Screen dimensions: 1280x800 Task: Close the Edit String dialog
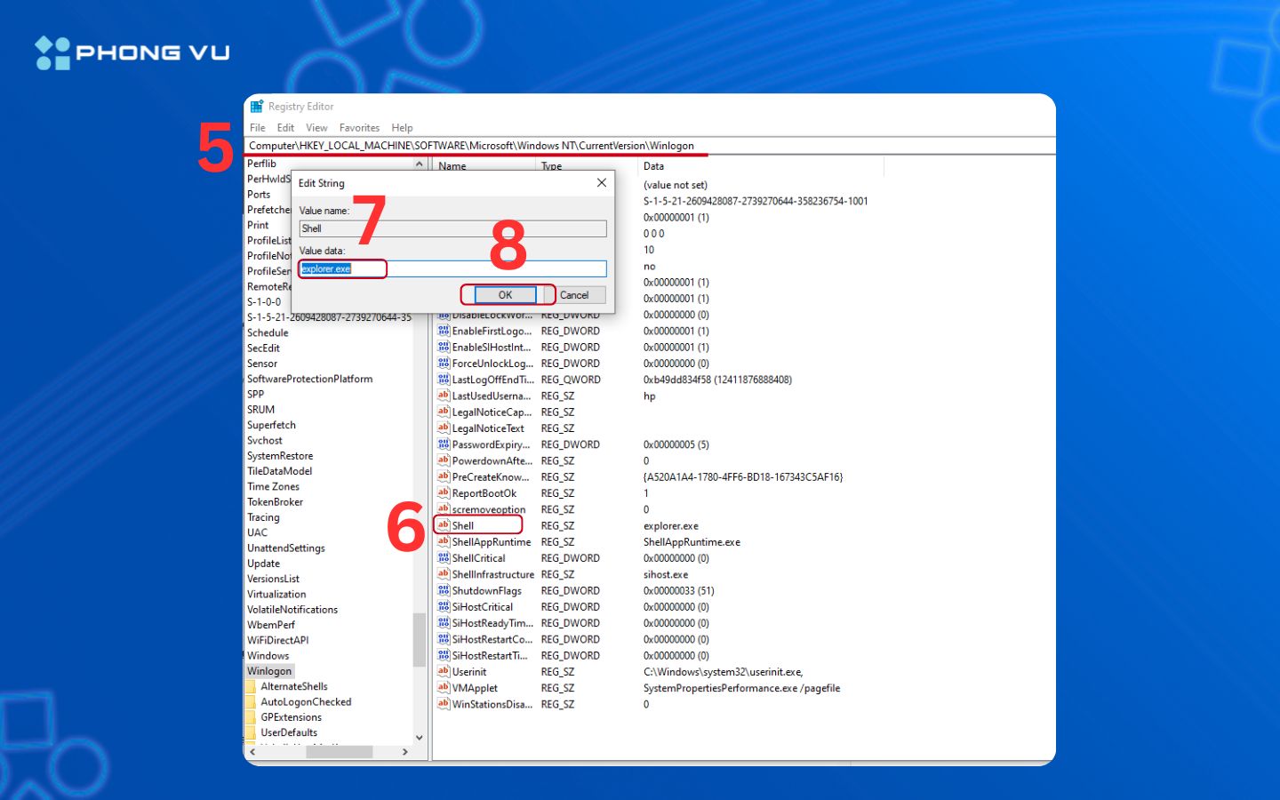pyautogui.click(x=602, y=183)
